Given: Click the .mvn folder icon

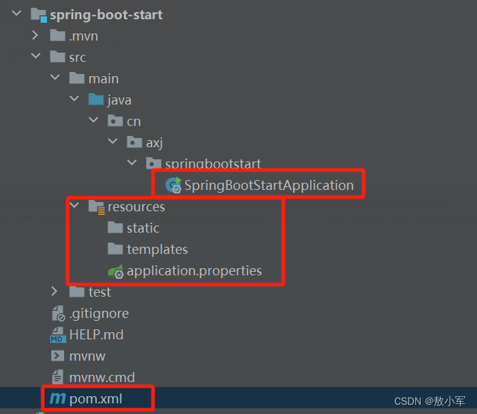Looking at the screenshot, I should [x=58, y=36].
